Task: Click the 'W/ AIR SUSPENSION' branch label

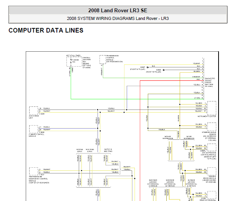Action: click(189, 137)
